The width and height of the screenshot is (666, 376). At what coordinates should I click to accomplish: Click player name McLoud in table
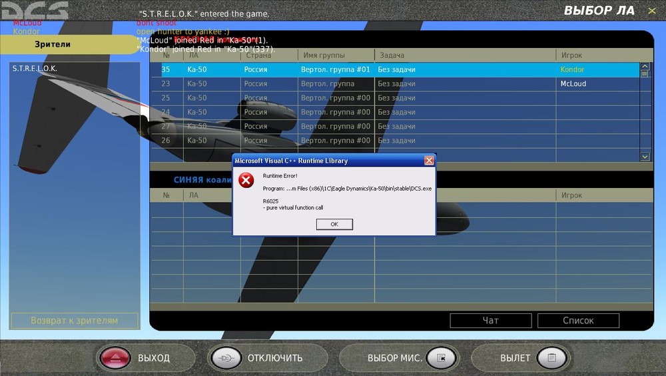click(x=573, y=84)
